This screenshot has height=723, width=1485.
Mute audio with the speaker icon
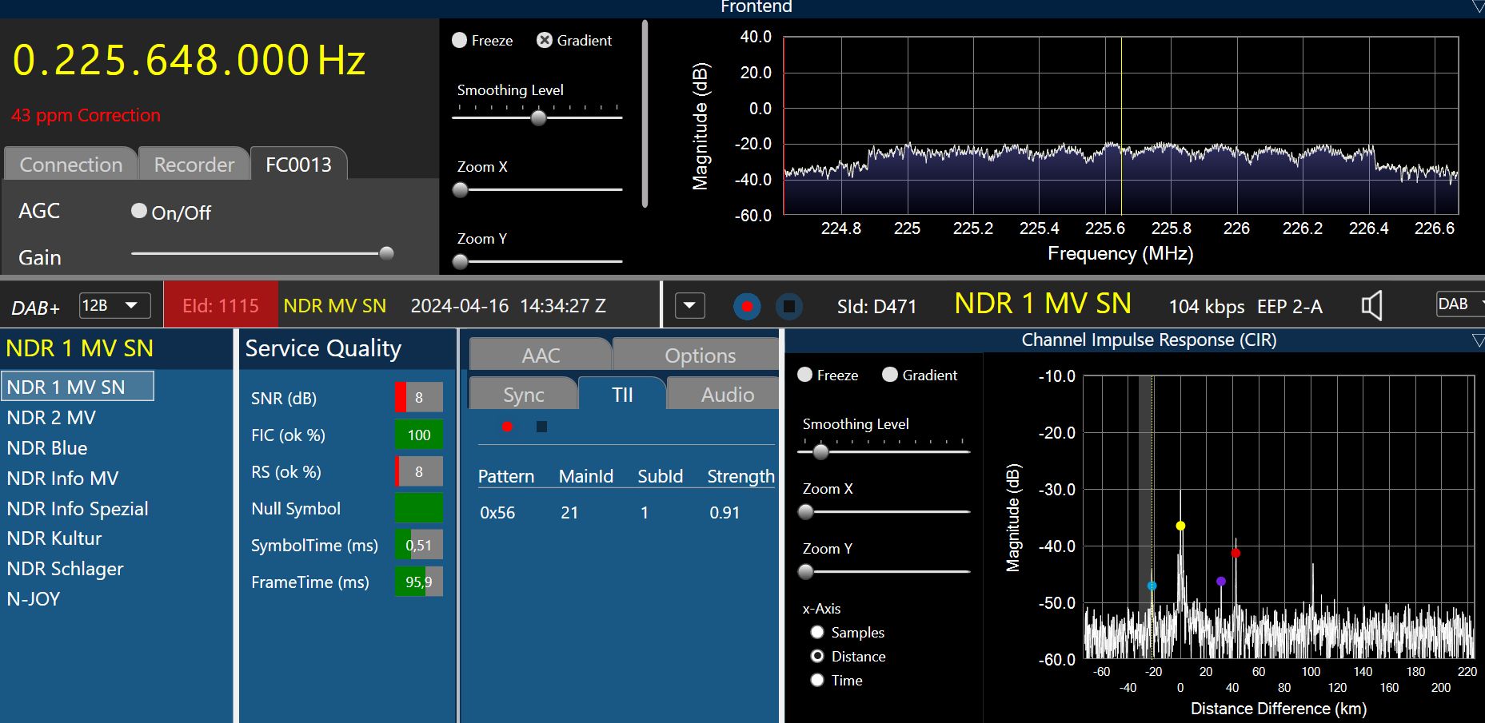[1371, 305]
